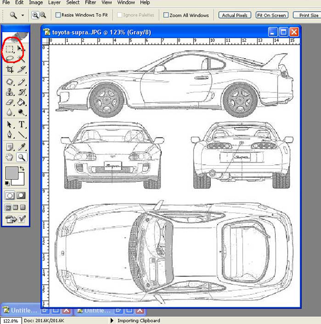Click the zoom out magnifier option
The width and height of the screenshot is (321, 324).
(x=43, y=15)
